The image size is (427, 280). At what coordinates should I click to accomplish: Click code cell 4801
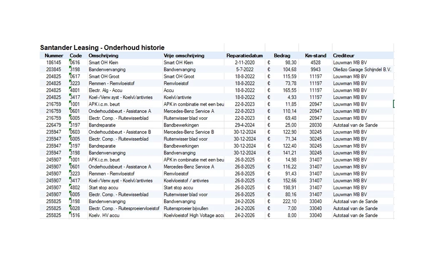pyautogui.click(x=75, y=90)
